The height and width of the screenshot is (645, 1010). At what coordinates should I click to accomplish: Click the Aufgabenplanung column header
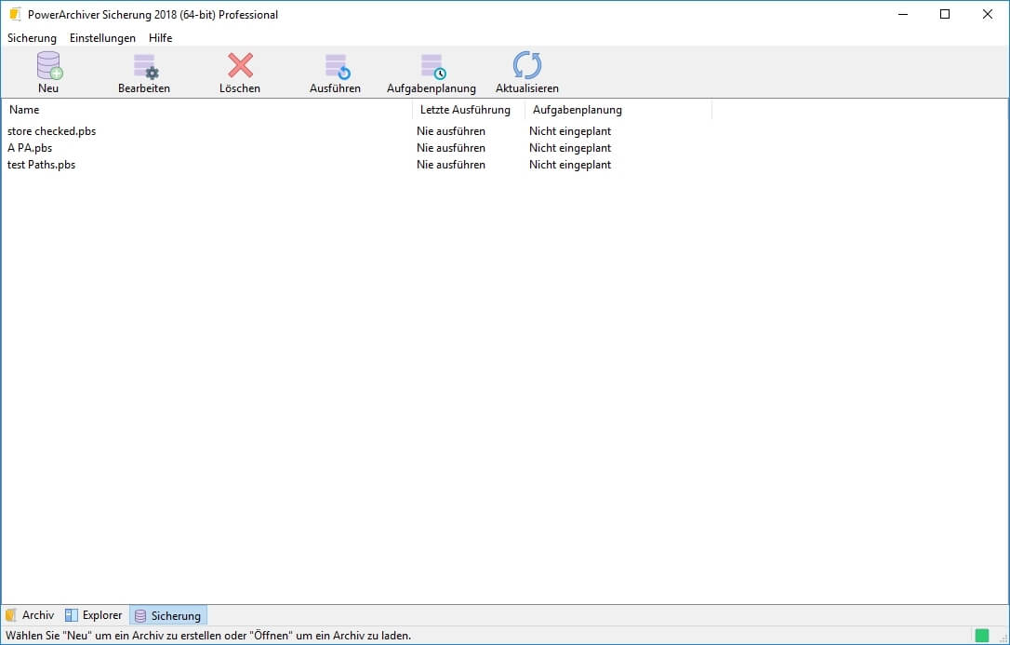(x=577, y=110)
